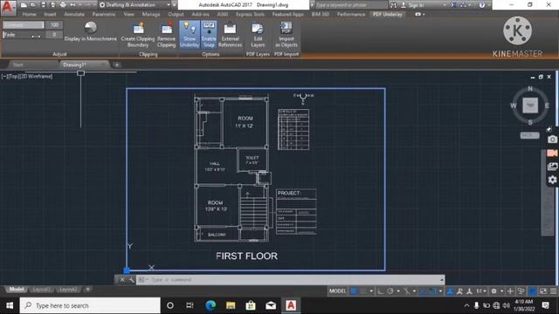Expand snap mode dropdown arrow
The image size is (559, 314).
(x=371, y=290)
